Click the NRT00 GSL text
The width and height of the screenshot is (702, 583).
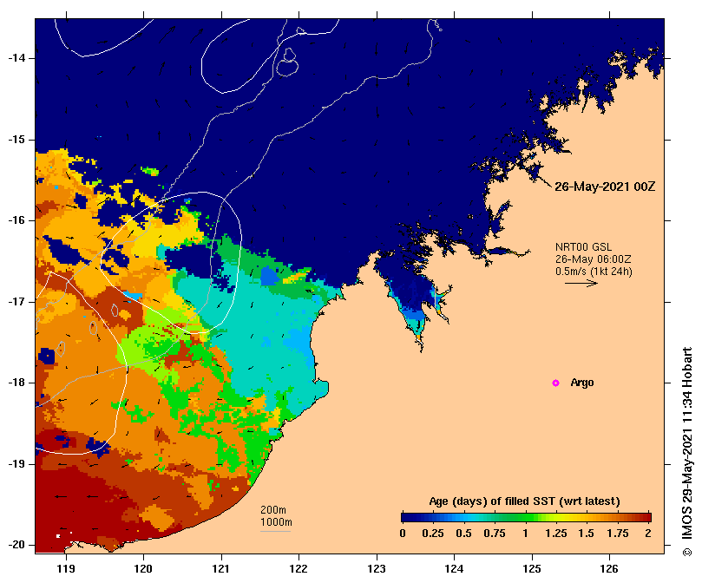pyautogui.click(x=583, y=247)
